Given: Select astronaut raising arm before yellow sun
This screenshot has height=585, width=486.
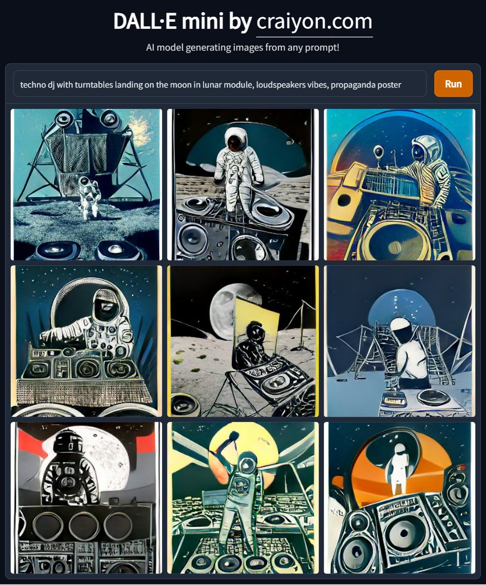Looking at the screenshot, I should [x=243, y=498].
